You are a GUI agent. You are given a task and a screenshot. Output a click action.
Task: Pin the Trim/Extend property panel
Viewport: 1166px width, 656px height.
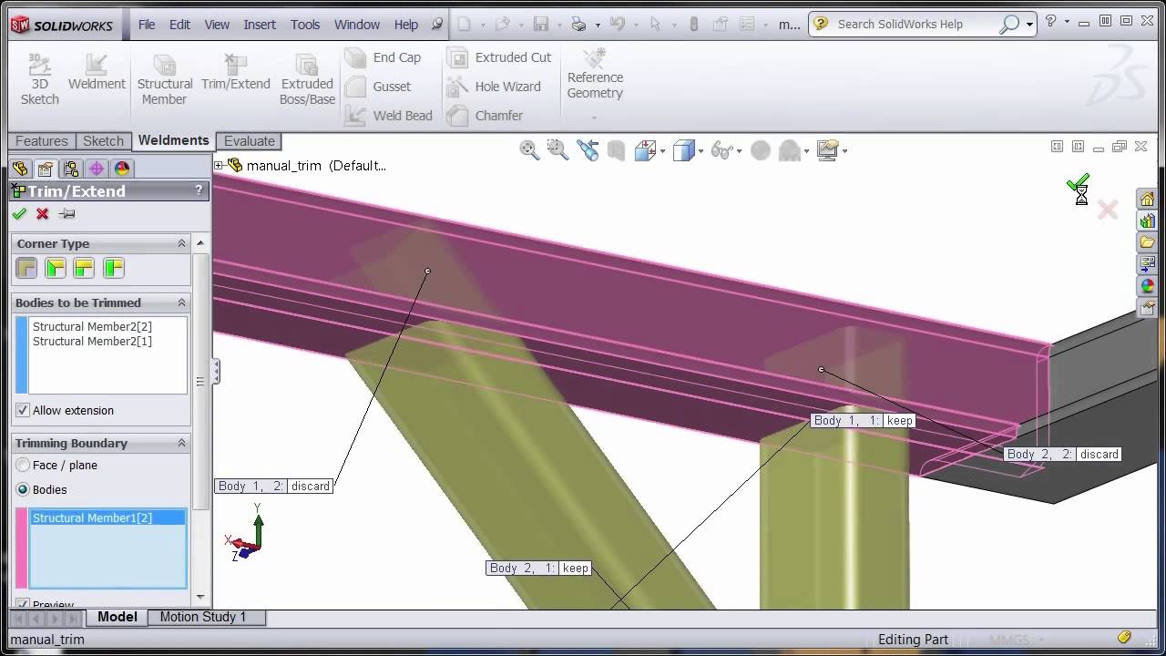[66, 214]
